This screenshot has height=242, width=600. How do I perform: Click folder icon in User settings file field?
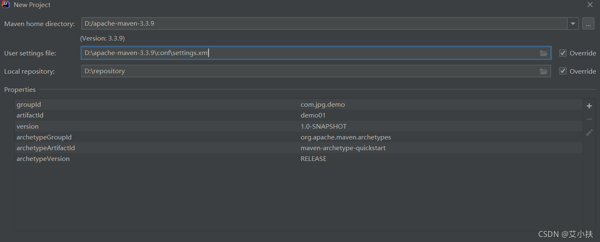[x=544, y=53]
